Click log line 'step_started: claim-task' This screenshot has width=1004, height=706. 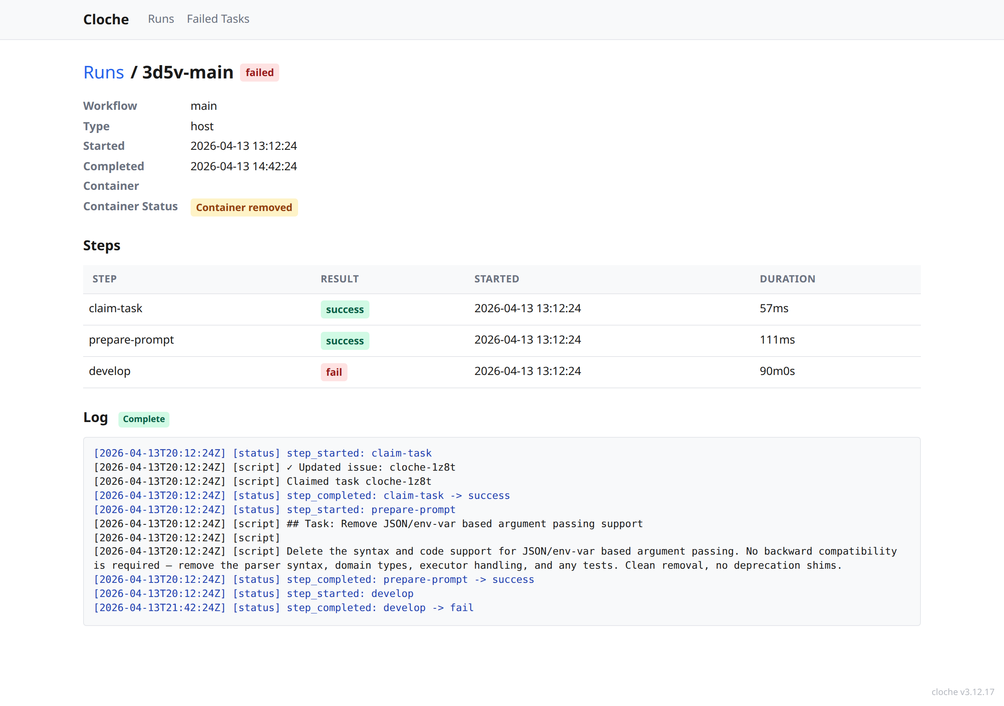click(262, 453)
